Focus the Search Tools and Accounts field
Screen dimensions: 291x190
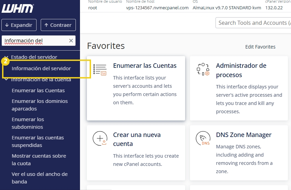tap(253, 23)
